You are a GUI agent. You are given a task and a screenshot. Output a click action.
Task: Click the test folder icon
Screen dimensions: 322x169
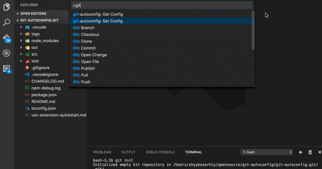tap(27, 61)
